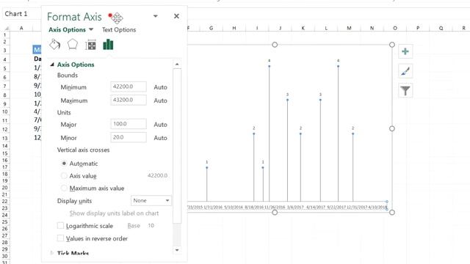Select row 15 header
The image size is (470, 264).
[4, 153]
